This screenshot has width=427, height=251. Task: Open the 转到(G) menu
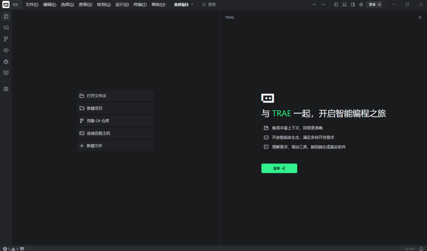pyautogui.click(x=104, y=5)
